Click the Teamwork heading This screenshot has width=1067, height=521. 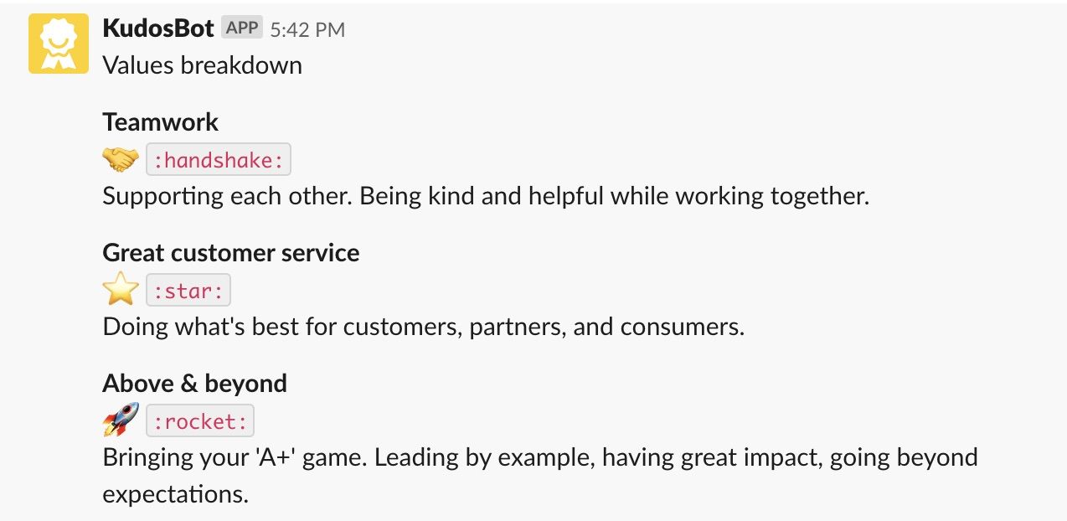pos(160,122)
